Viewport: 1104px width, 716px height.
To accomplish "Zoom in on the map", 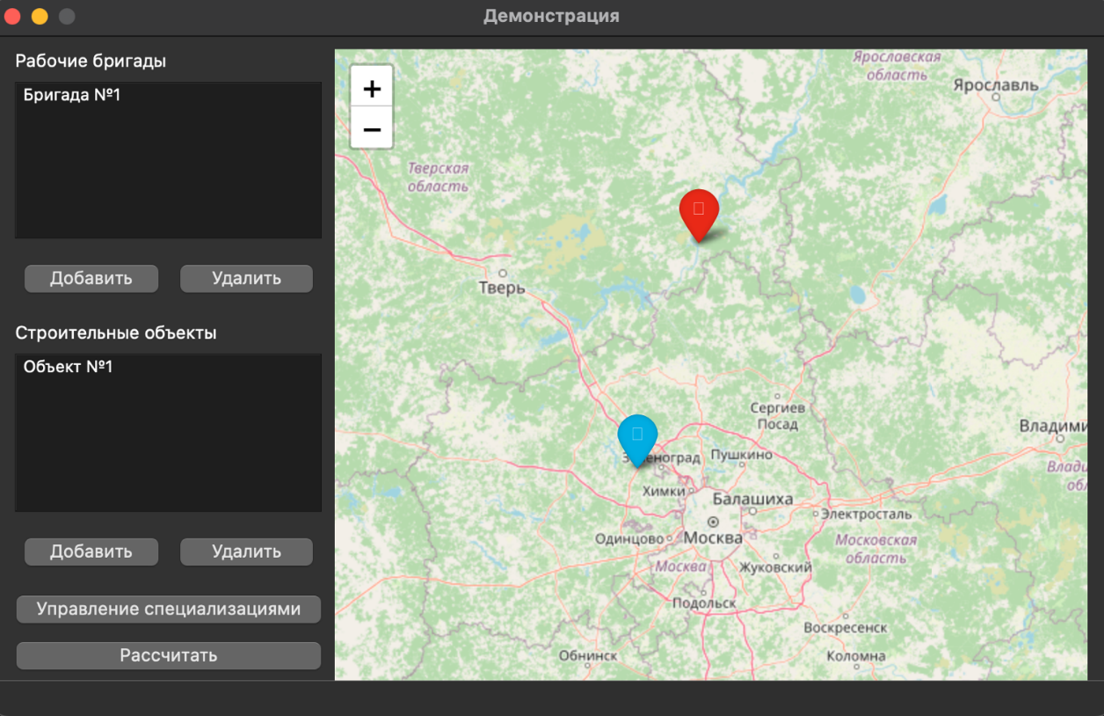I will [x=372, y=88].
